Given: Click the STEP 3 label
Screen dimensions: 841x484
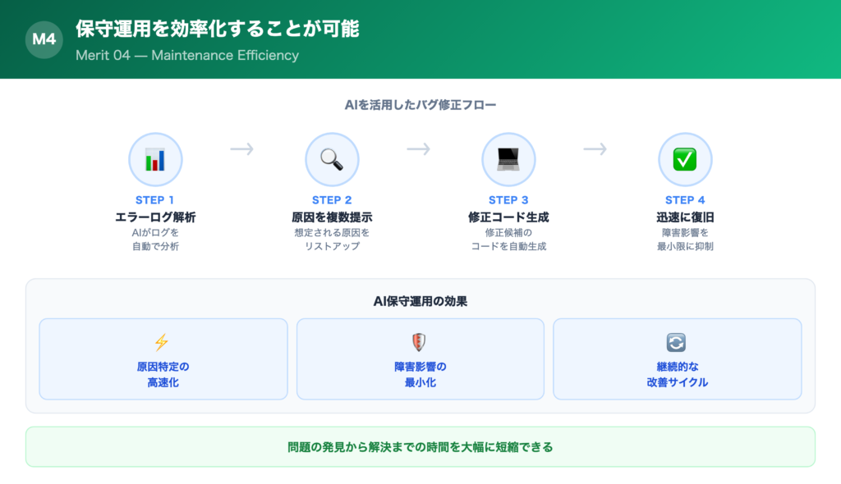Looking at the screenshot, I should point(508,200).
